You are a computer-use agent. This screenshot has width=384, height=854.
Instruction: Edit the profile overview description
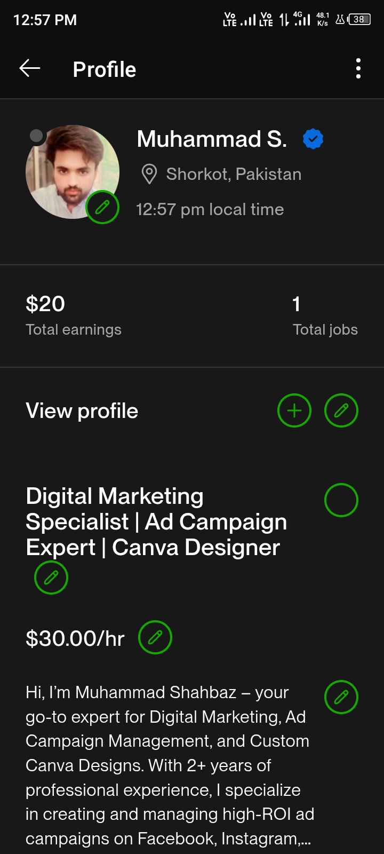click(x=341, y=697)
